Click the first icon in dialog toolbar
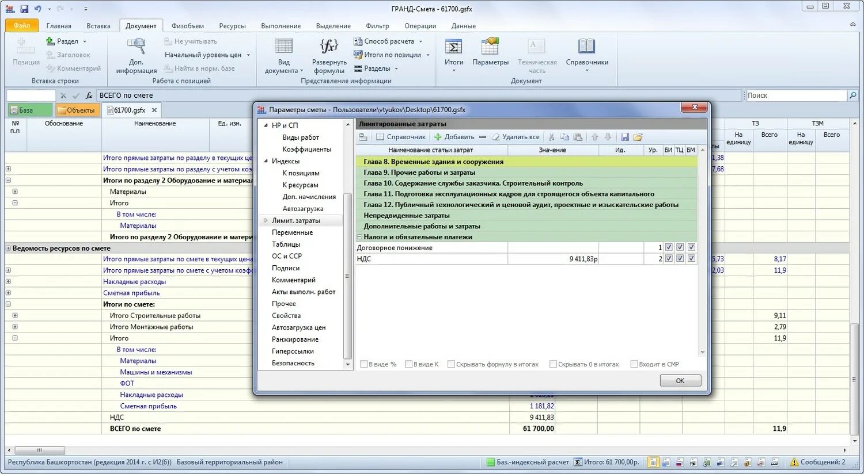864x474 pixels. click(x=363, y=137)
